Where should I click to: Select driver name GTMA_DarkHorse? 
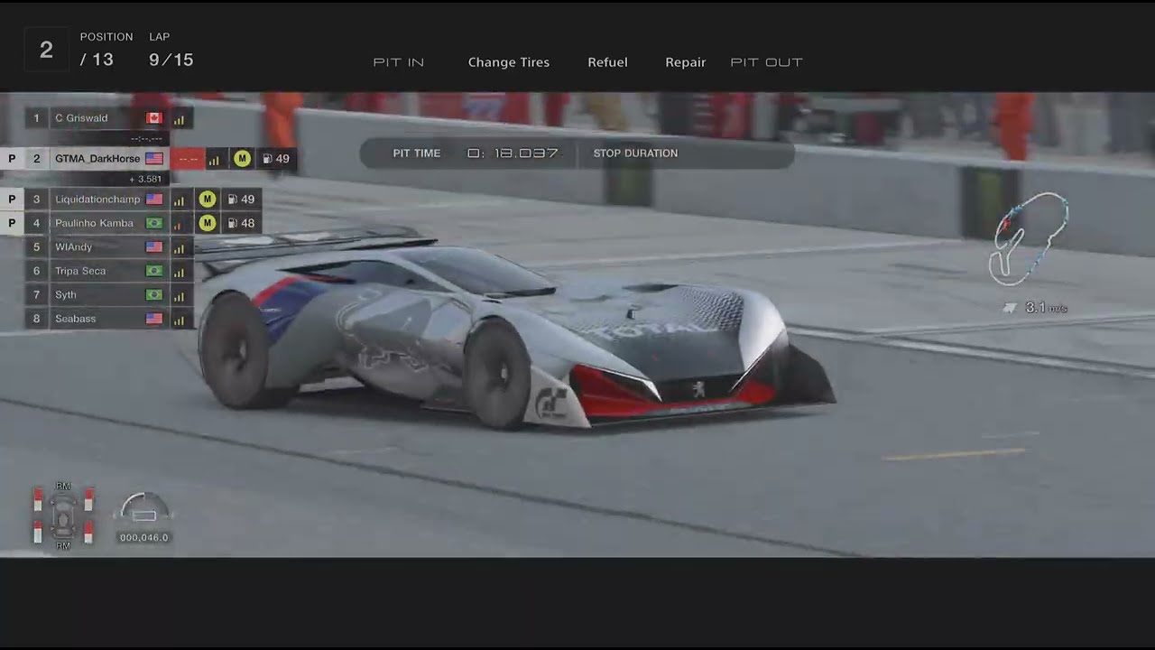97,159
